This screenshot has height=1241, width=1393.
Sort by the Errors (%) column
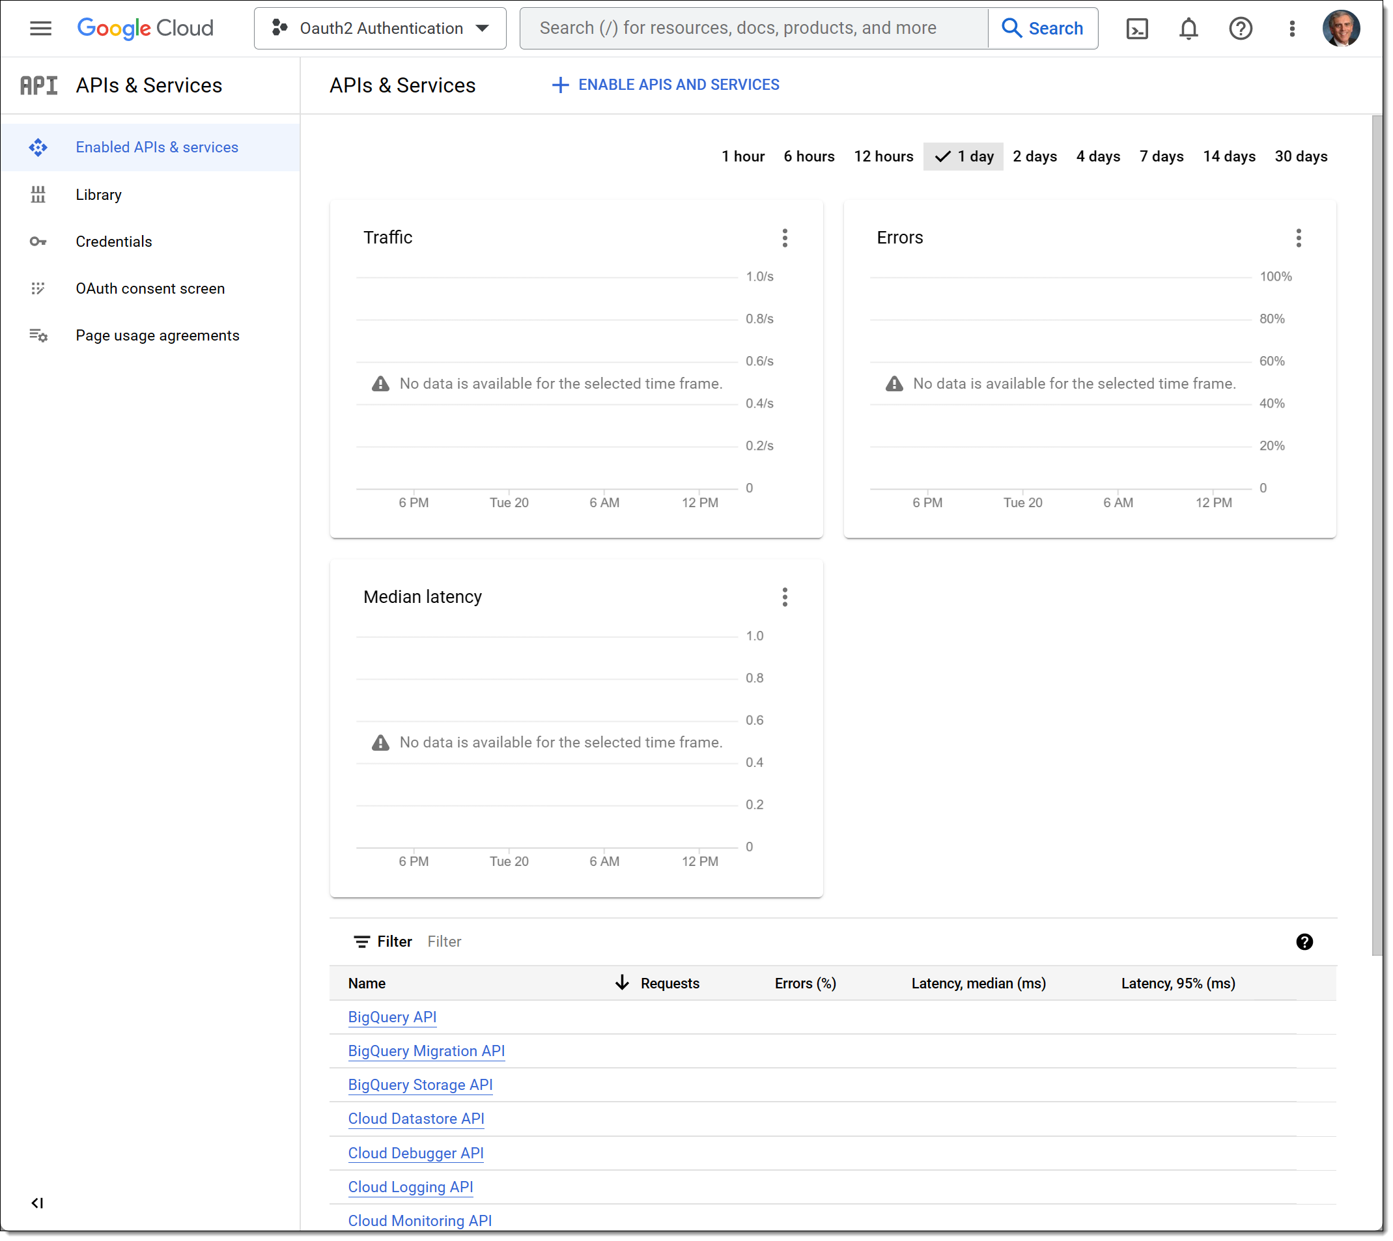click(805, 983)
